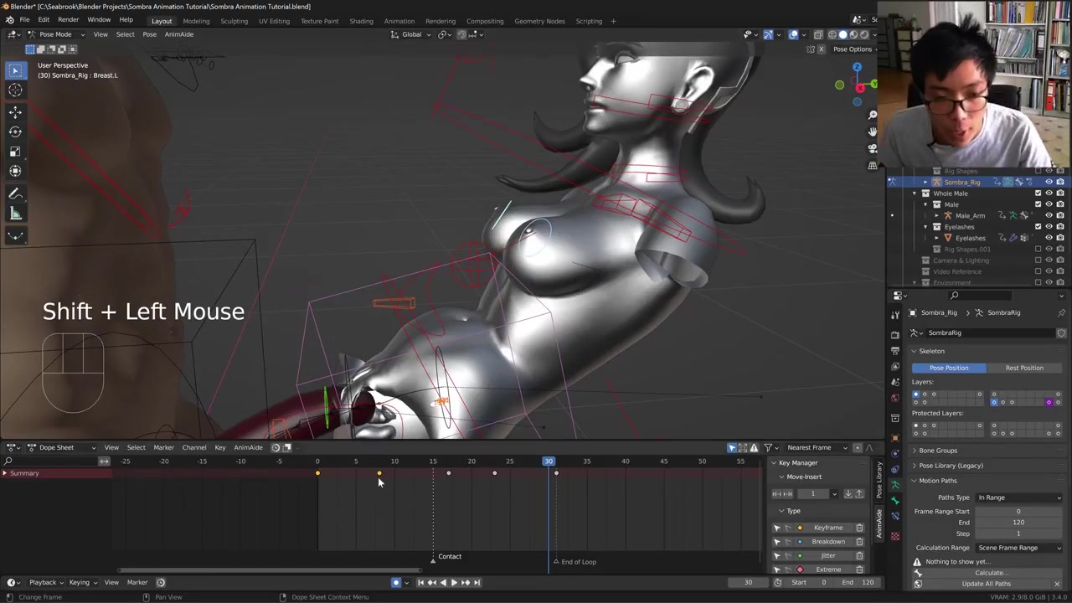The height and width of the screenshot is (603, 1072).
Task: Delete the Breakdown key type with trash icon
Action: (x=859, y=542)
